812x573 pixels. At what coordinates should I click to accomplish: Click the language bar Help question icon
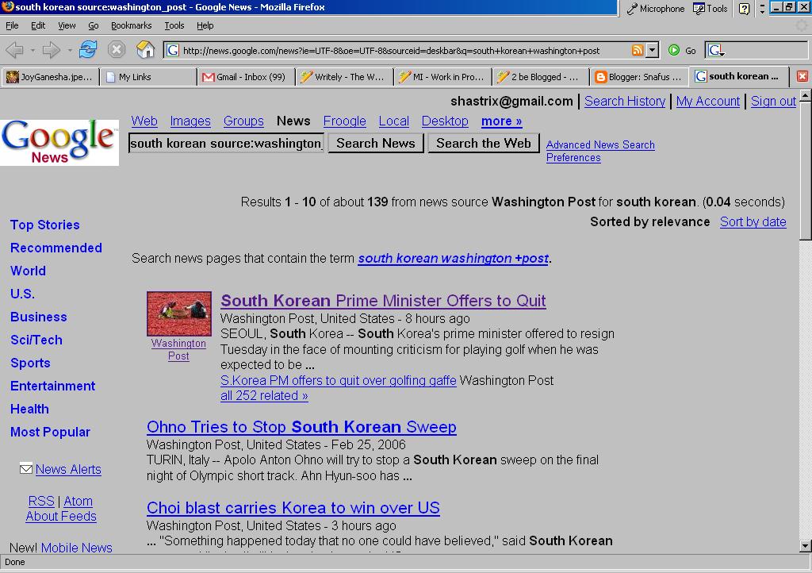(x=744, y=8)
